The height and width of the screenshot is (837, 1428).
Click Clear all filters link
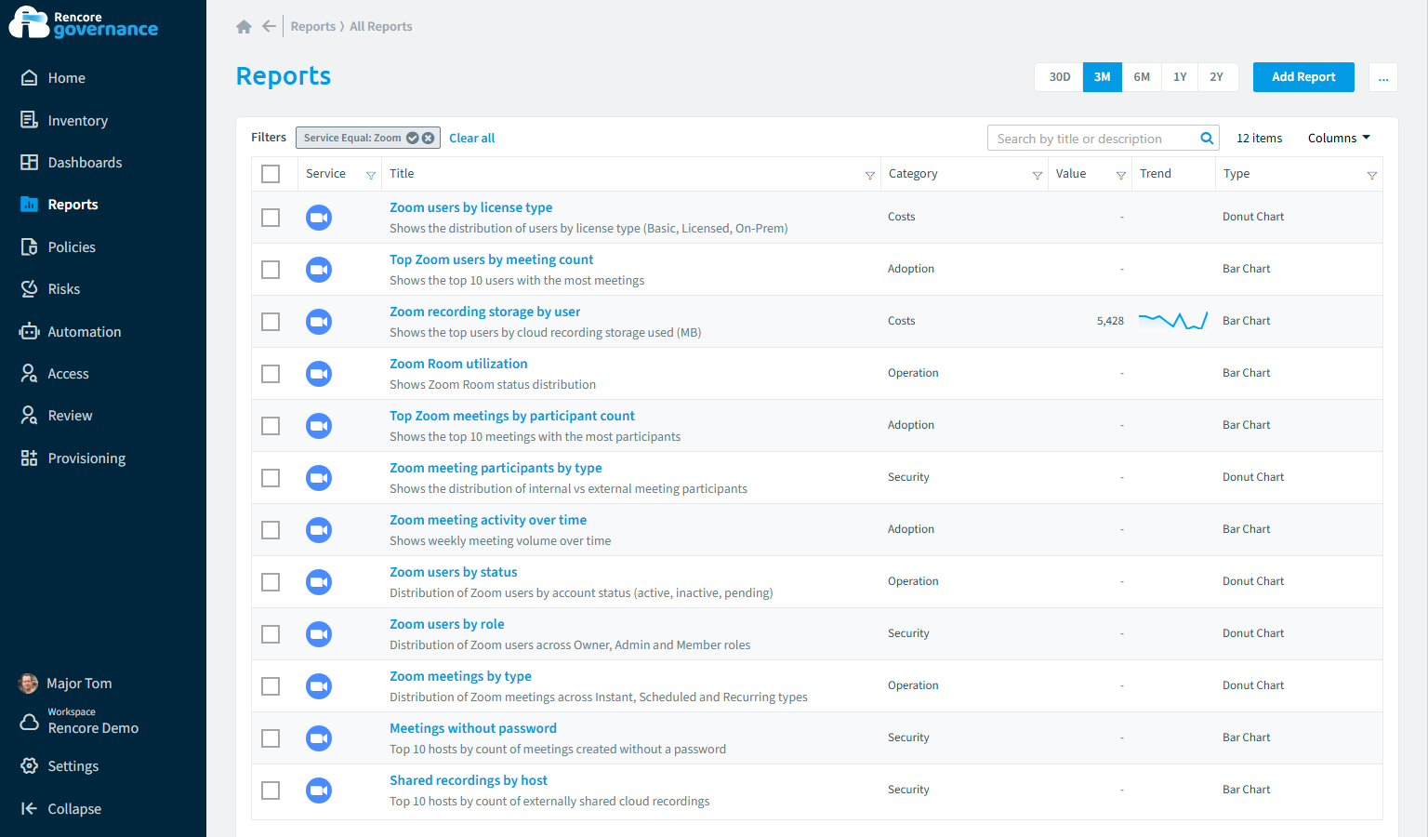click(x=472, y=138)
